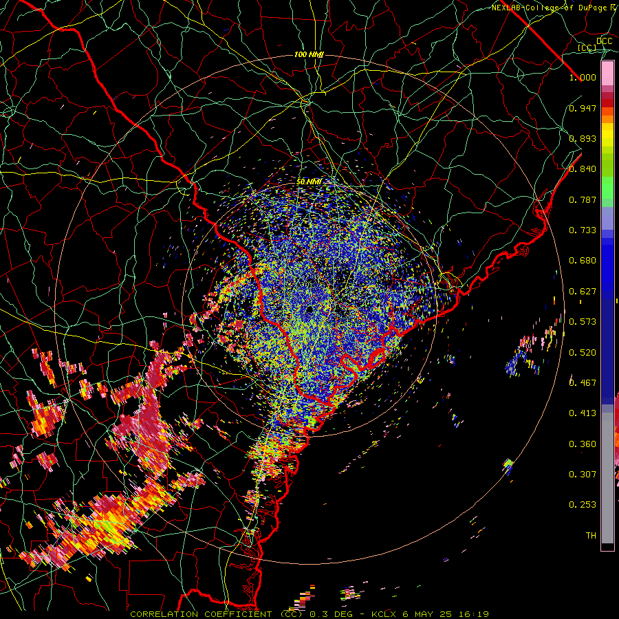Viewport: 619px width, 619px height.
Task: Click the 0.733 scale value
Action: click(x=583, y=230)
